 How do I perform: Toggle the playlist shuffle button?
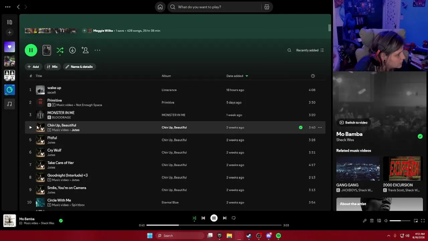(x=60, y=50)
